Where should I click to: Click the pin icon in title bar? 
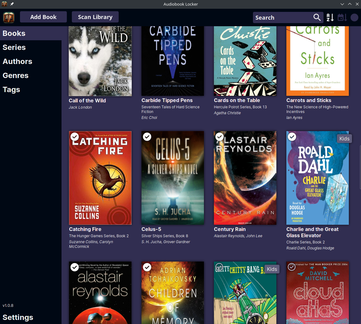click(12, 4)
